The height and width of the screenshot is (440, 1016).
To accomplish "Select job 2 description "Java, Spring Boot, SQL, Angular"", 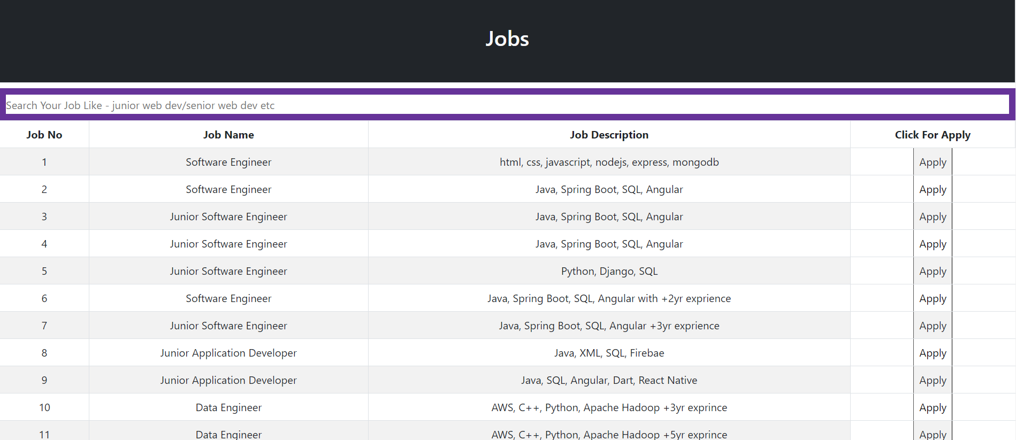I will [609, 189].
